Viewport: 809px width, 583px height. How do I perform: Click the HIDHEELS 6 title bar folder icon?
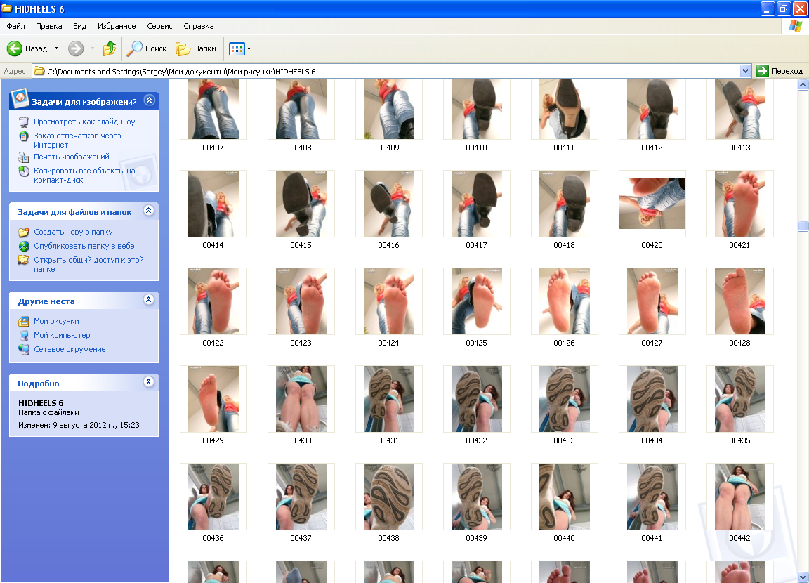tap(7, 8)
